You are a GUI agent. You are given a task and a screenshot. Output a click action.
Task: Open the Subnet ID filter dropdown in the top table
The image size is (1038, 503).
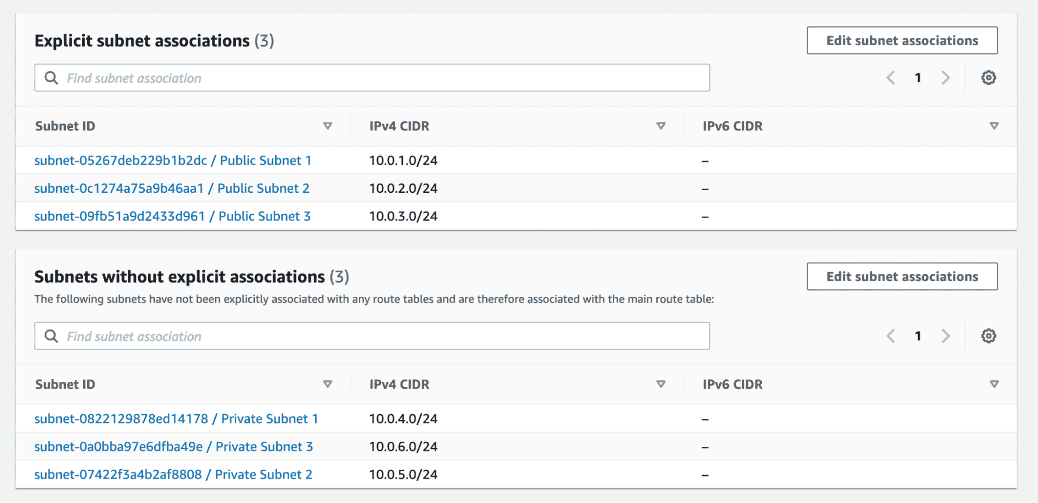[328, 126]
